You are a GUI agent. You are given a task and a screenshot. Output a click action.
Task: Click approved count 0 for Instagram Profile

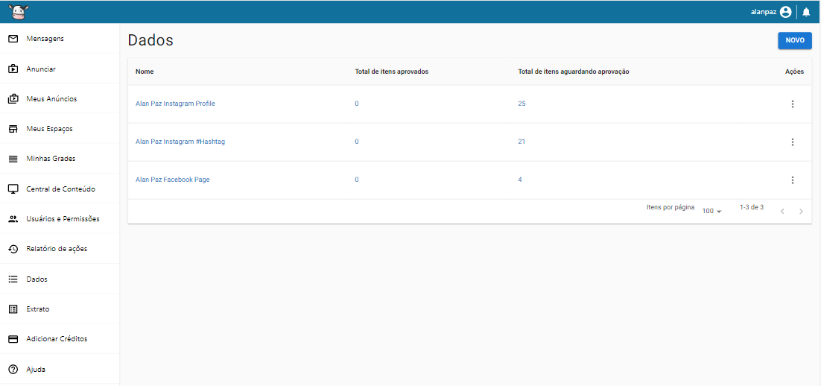tap(357, 104)
